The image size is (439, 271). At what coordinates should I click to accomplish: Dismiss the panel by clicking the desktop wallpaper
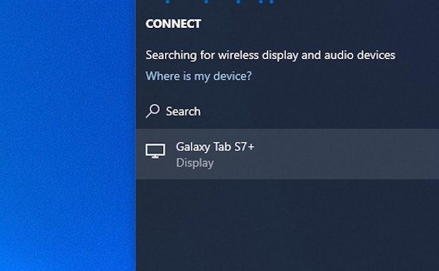(x=68, y=135)
